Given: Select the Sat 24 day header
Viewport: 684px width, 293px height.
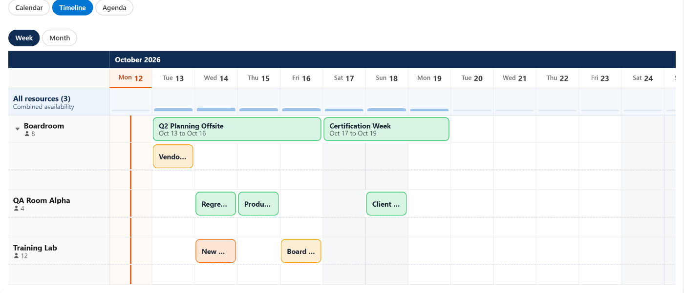Looking at the screenshot, I should click(x=642, y=78).
